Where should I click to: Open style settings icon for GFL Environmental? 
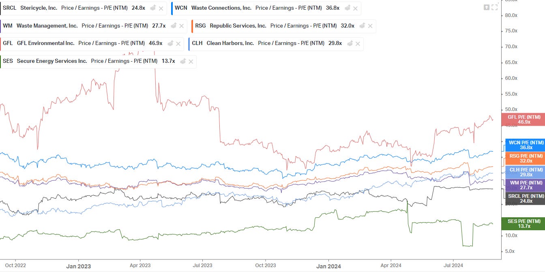coord(170,43)
